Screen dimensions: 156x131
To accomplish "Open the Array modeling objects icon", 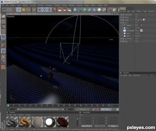I will (89, 10).
